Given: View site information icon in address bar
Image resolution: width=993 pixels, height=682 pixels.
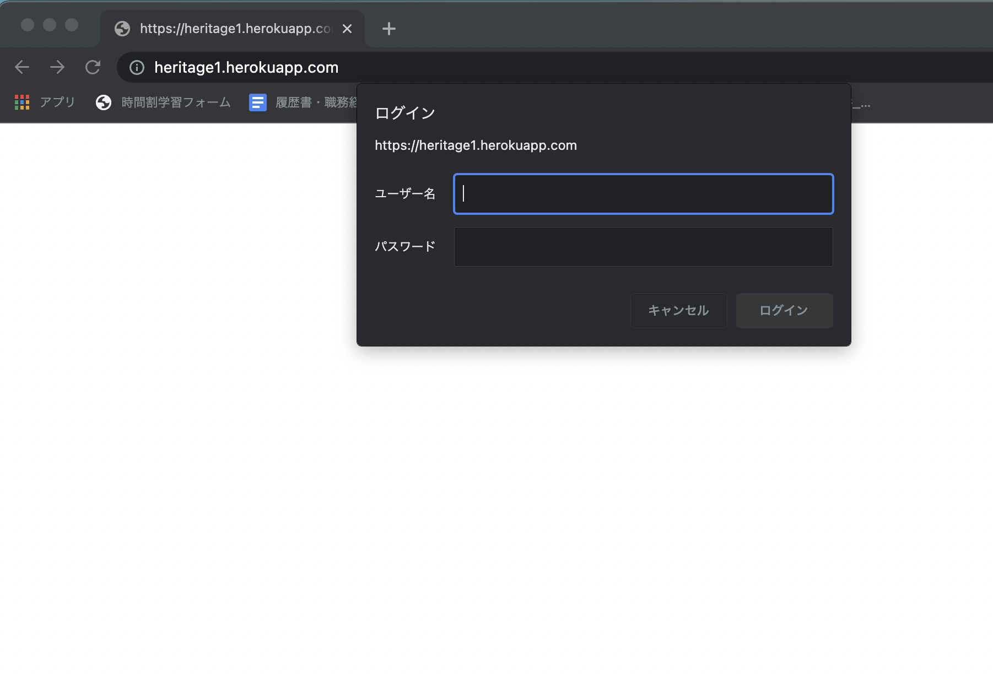Looking at the screenshot, I should pos(137,67).
